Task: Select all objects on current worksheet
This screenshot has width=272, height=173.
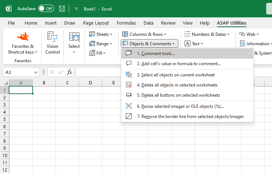Action: (x=187, y=75)
